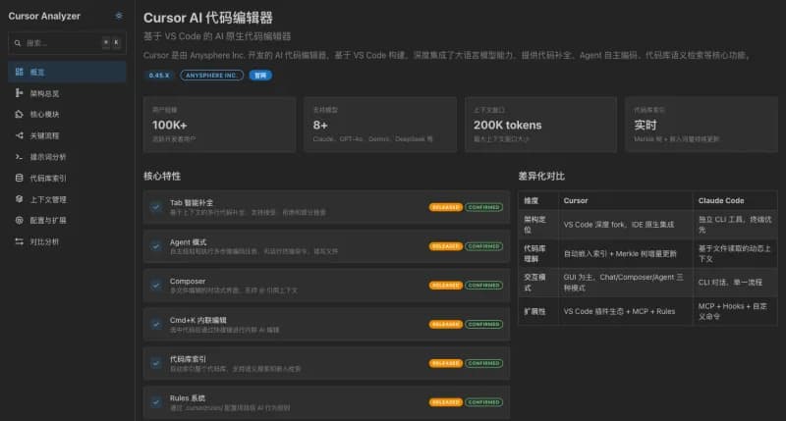
Task: Click the check icon on the Rules 系统 row
Action: (156, 402)
